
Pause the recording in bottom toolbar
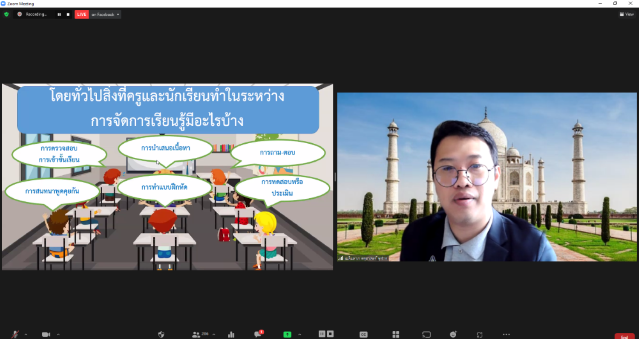click(x=322, y=334)
